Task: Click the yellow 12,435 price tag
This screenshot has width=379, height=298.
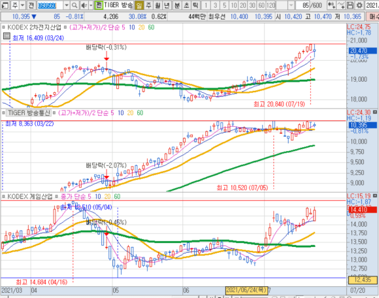Action: tap(363, 280)
